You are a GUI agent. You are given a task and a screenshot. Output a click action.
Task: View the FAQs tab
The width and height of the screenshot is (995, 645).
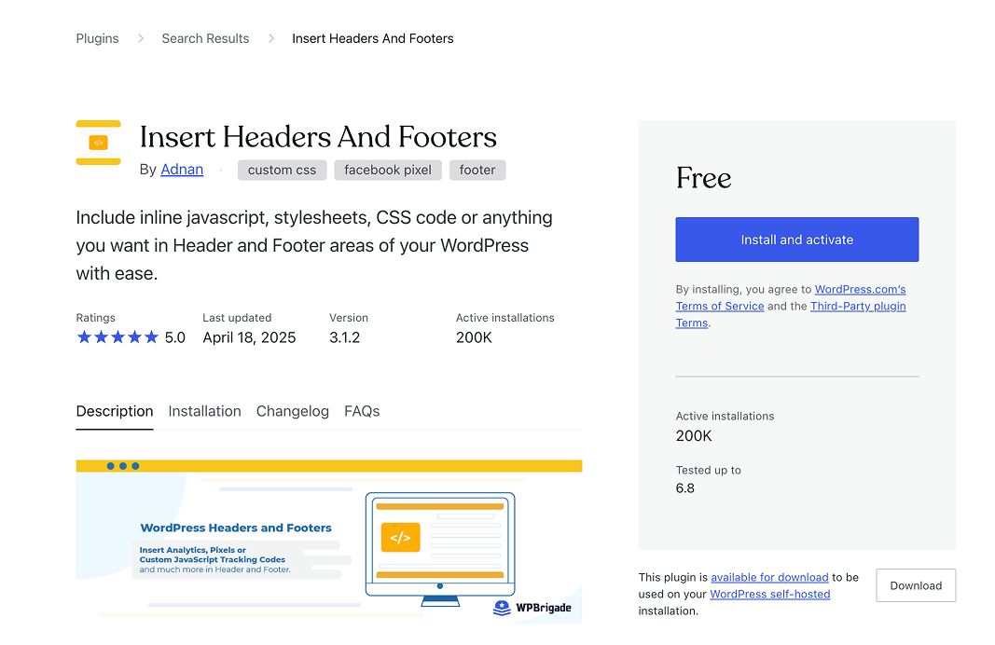pos(362,411)
